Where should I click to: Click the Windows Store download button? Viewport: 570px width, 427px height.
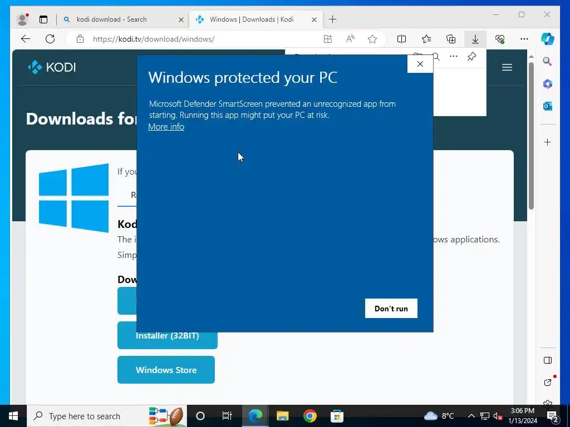[166, 370]
